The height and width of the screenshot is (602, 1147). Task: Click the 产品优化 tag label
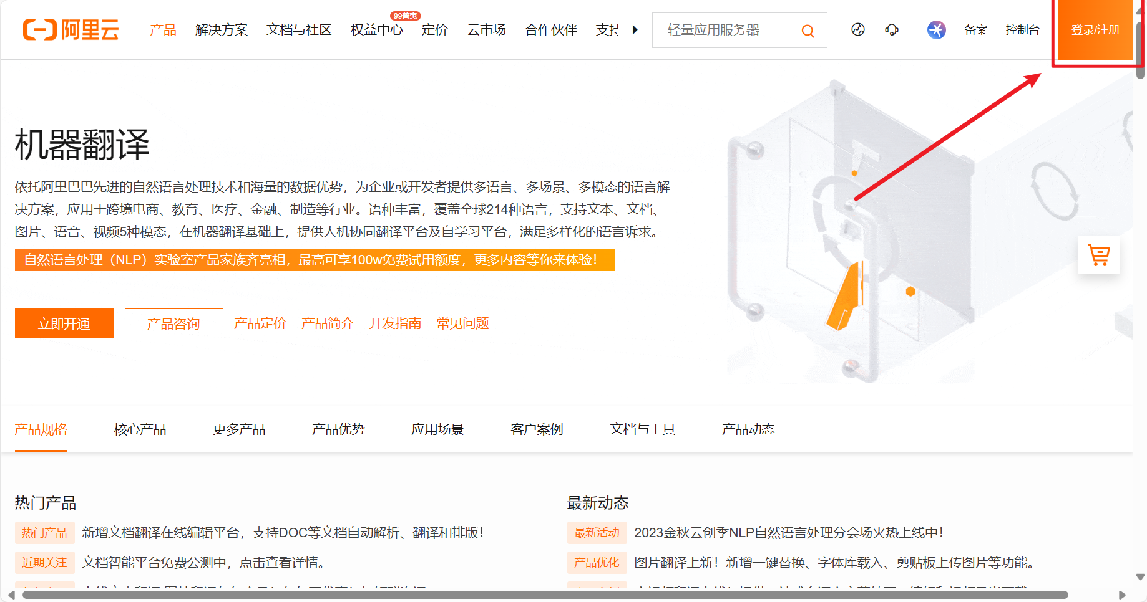pyautogui.click(x=597, y=563)
